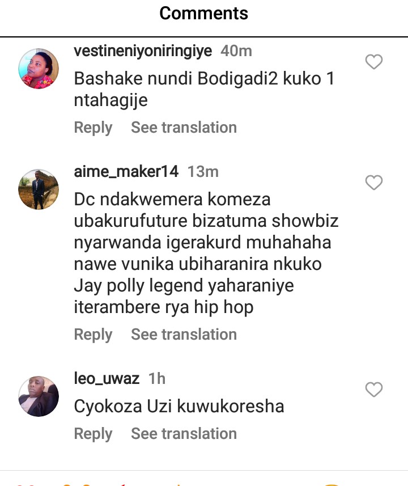
Task: View leo_uwaz's profile photo
Action: (39, 396)
